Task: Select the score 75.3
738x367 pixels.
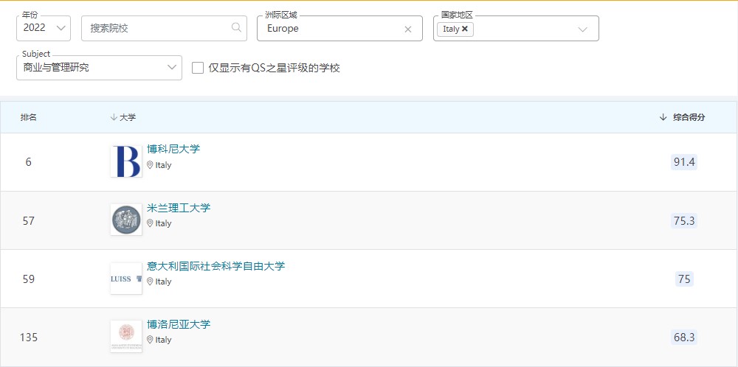Action: [x=684, y=220]
